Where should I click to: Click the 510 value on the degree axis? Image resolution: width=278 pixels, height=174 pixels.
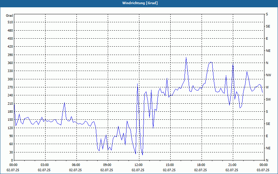[10, 22]
